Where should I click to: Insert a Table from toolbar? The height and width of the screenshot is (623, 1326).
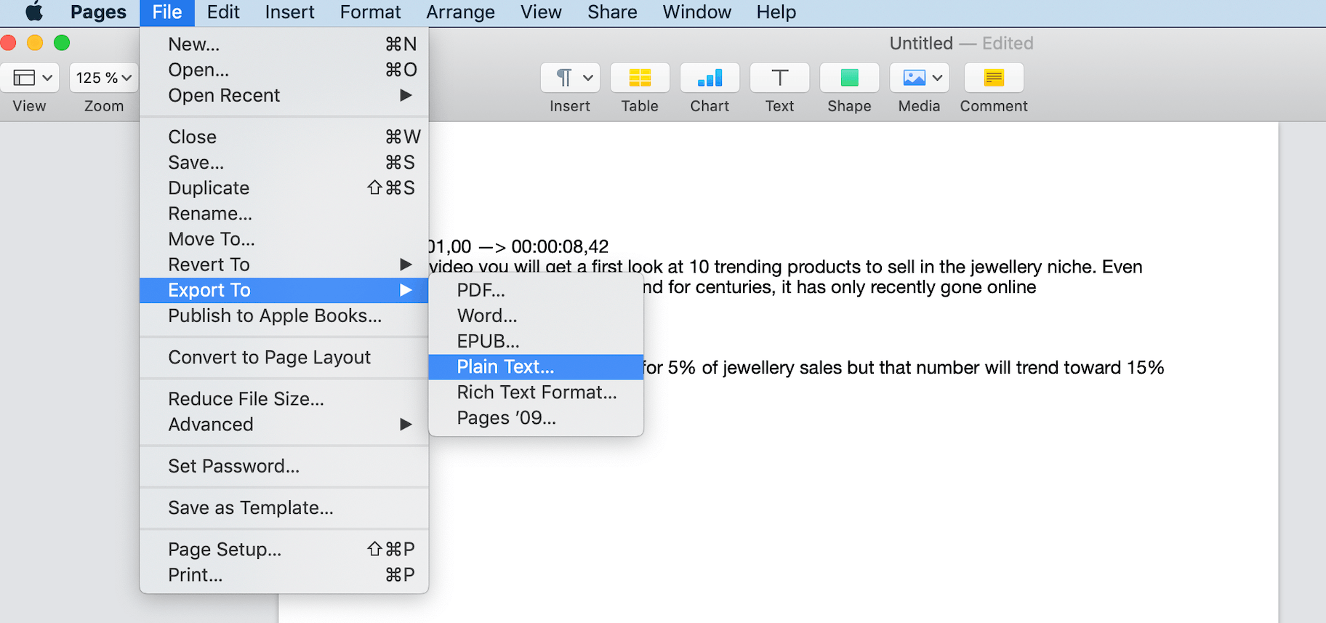coord(640,78)
